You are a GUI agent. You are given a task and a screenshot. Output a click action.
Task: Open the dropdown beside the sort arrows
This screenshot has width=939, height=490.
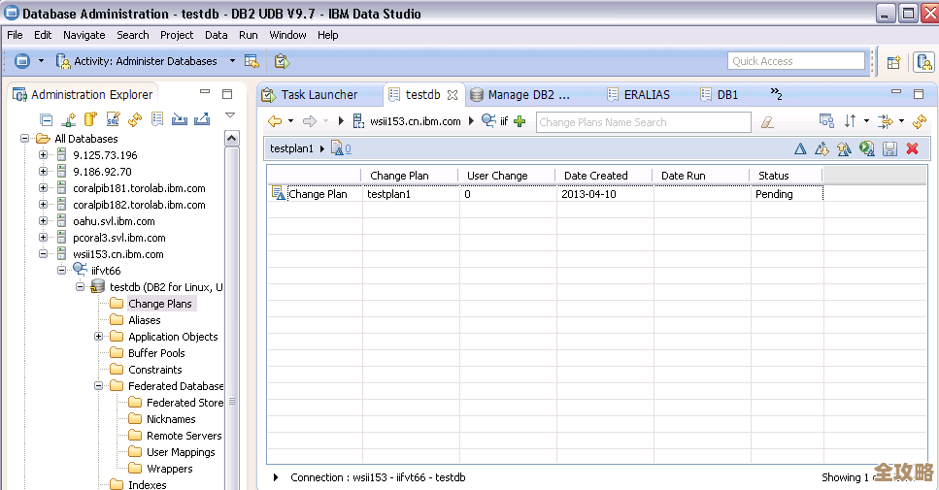click(x=866, y=121)
